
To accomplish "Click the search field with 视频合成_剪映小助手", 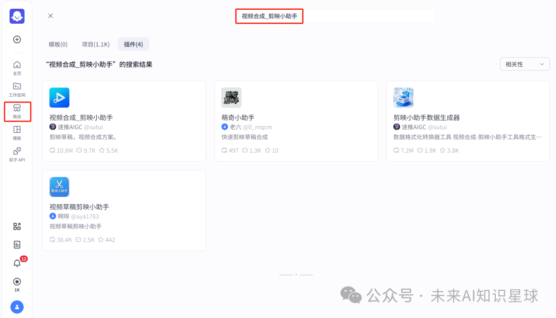I will click(335, 16).
